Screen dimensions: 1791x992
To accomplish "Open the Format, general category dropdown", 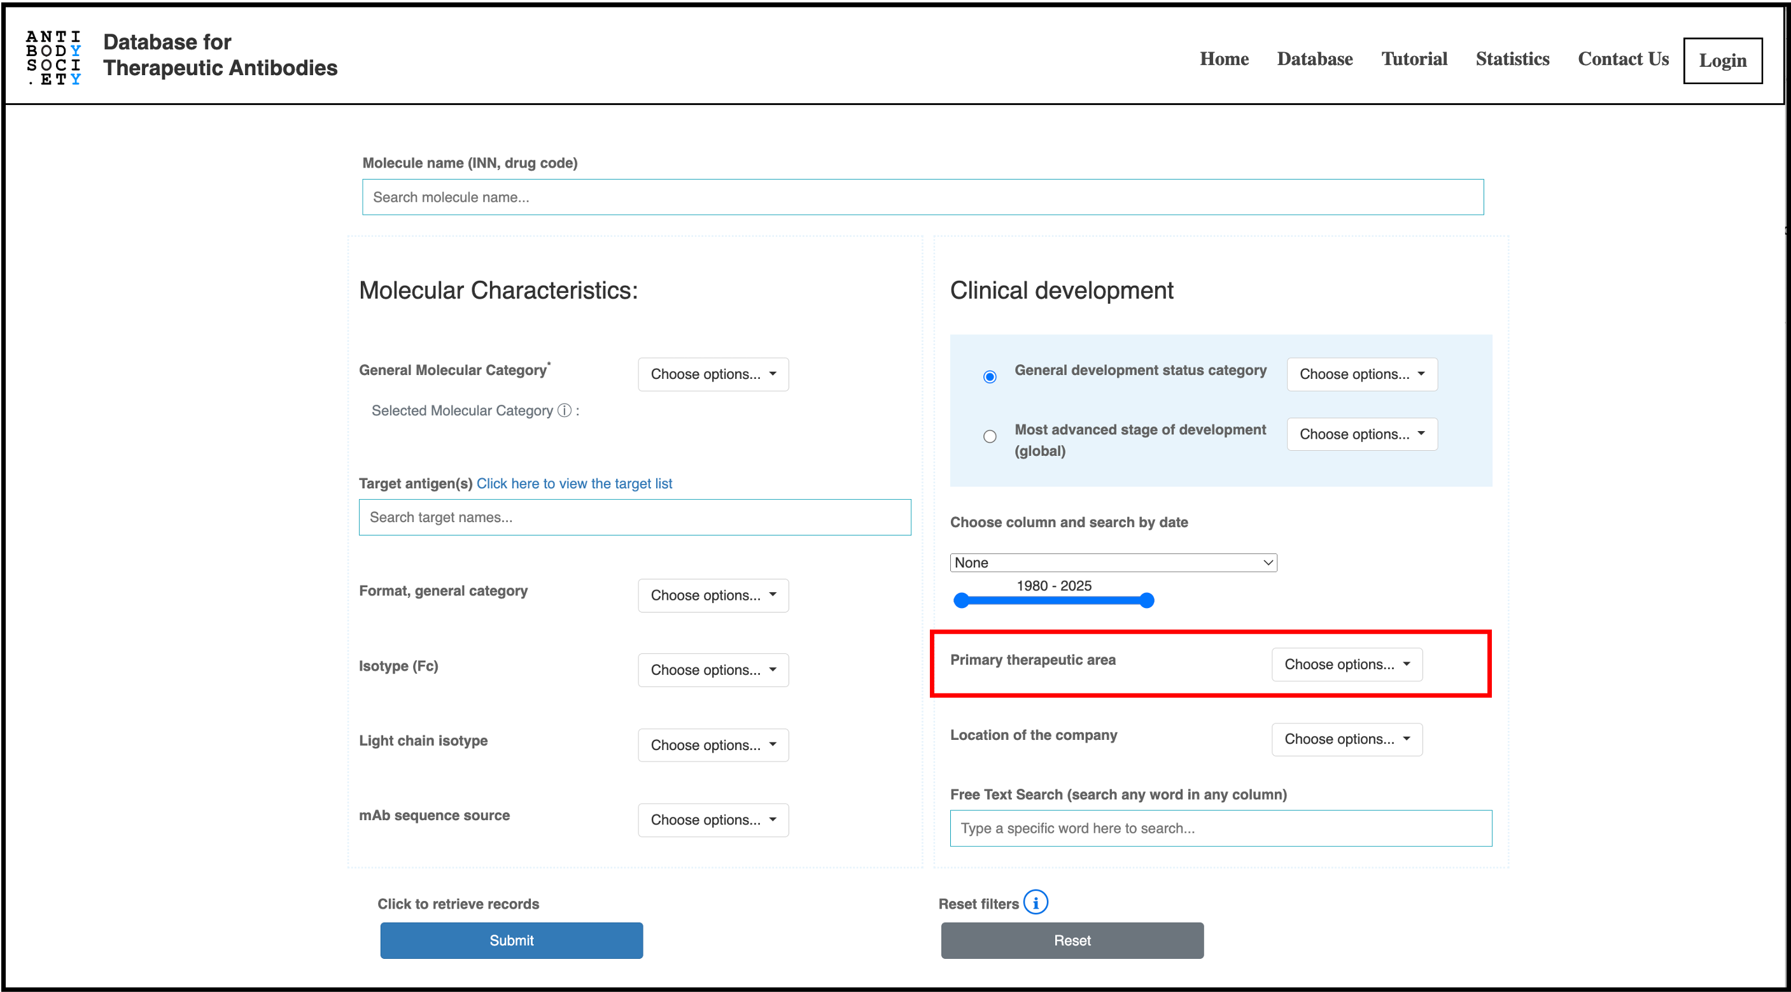I will click(x=713, y=595).
